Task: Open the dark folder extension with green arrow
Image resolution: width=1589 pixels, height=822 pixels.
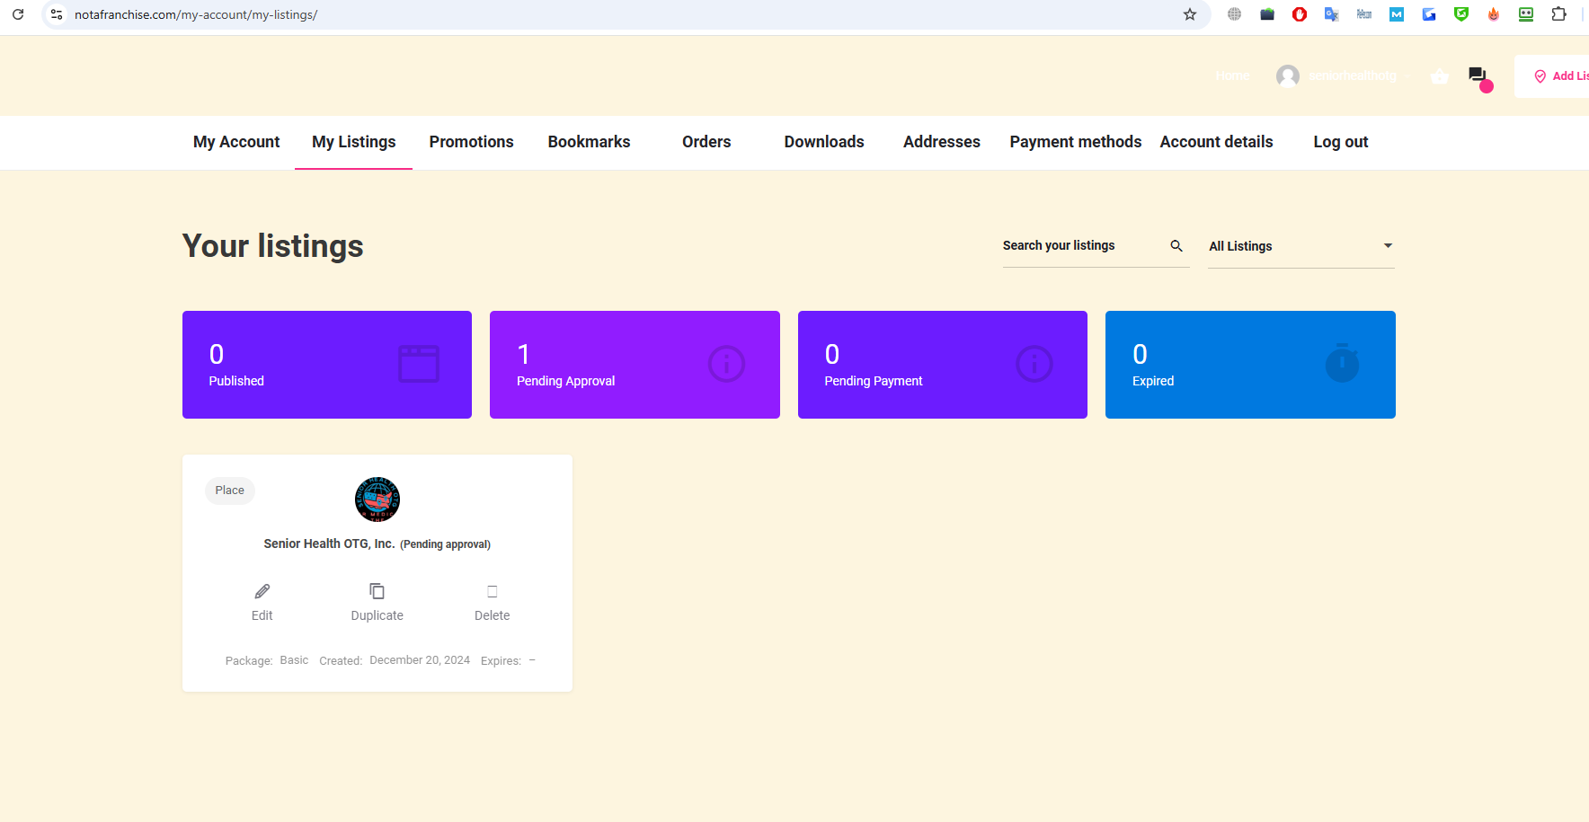Action: tap(1267, 14)
